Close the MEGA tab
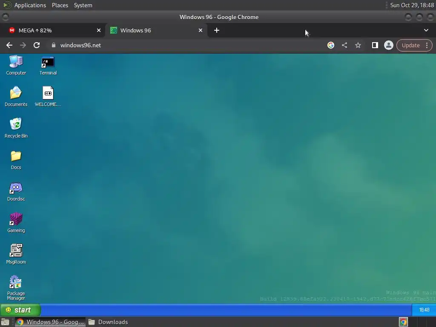The width and height of the screenshot is (436, 327). 99,30
